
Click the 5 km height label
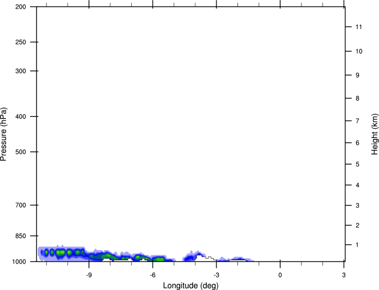(357, 165)
